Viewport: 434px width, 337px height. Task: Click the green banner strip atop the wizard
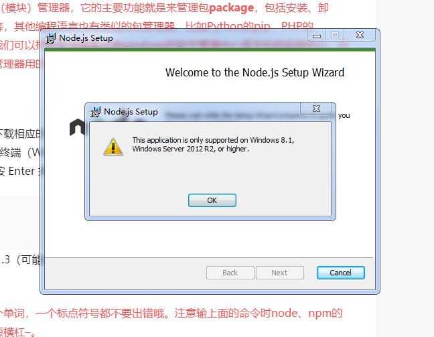(x=210, y=50)
